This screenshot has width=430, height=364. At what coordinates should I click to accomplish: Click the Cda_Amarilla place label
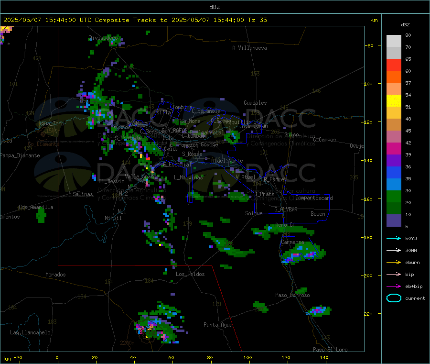36,207
